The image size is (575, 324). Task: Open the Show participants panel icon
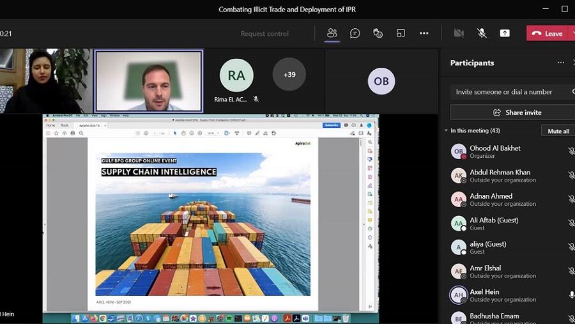332,33
